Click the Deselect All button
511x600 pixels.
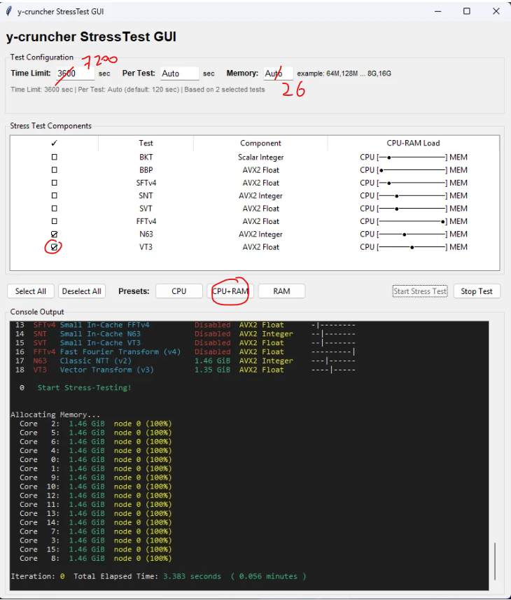pyautogui.click(x=81, y=291)
